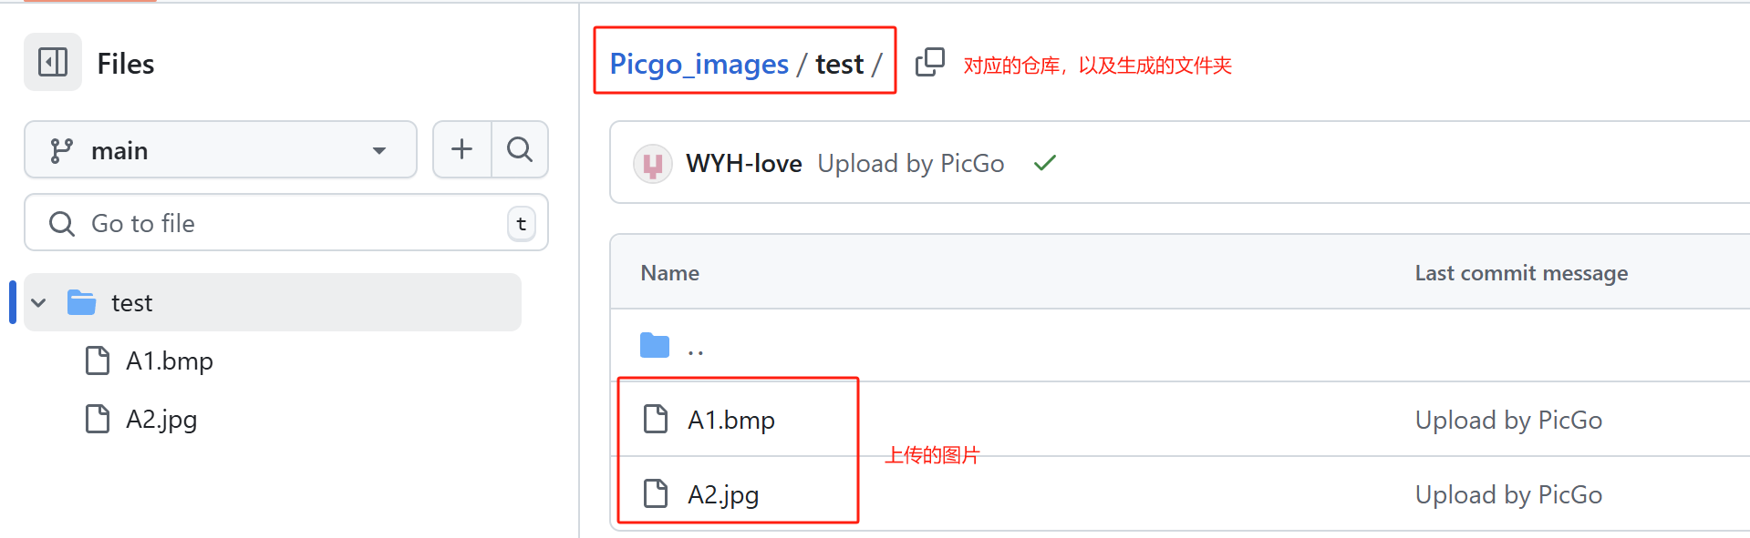View the green commit status checkmark
The image size is (1750, 538).
tap(1045, 163)
